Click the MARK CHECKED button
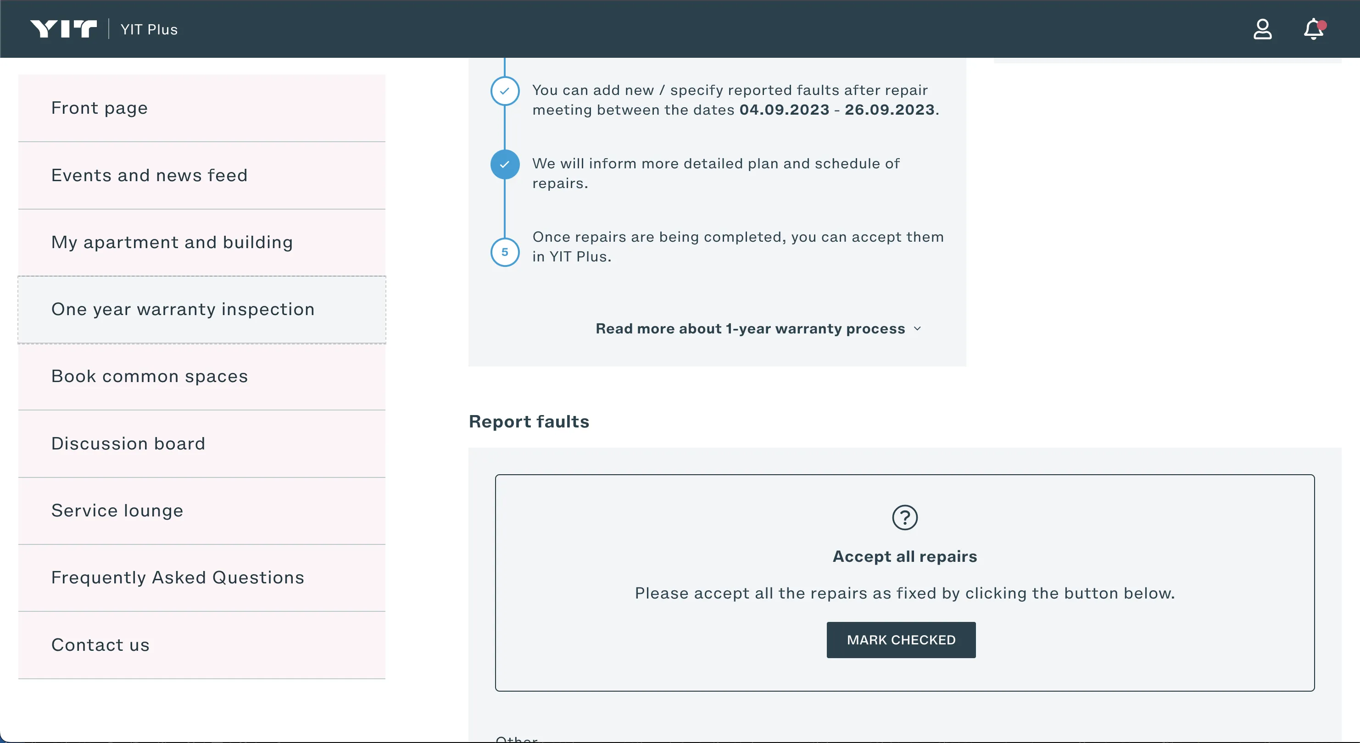Screen dimensions: 1360x743 [901, 640]
